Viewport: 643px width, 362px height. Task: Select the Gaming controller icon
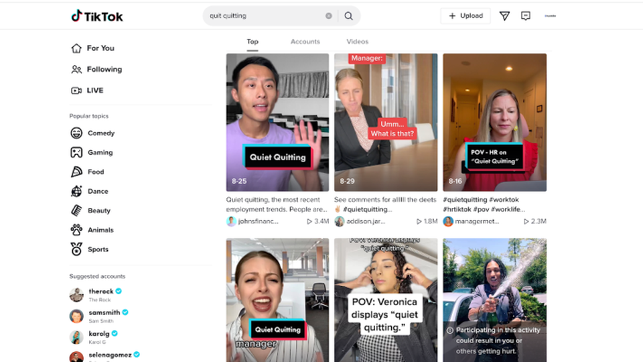(76, 152)
